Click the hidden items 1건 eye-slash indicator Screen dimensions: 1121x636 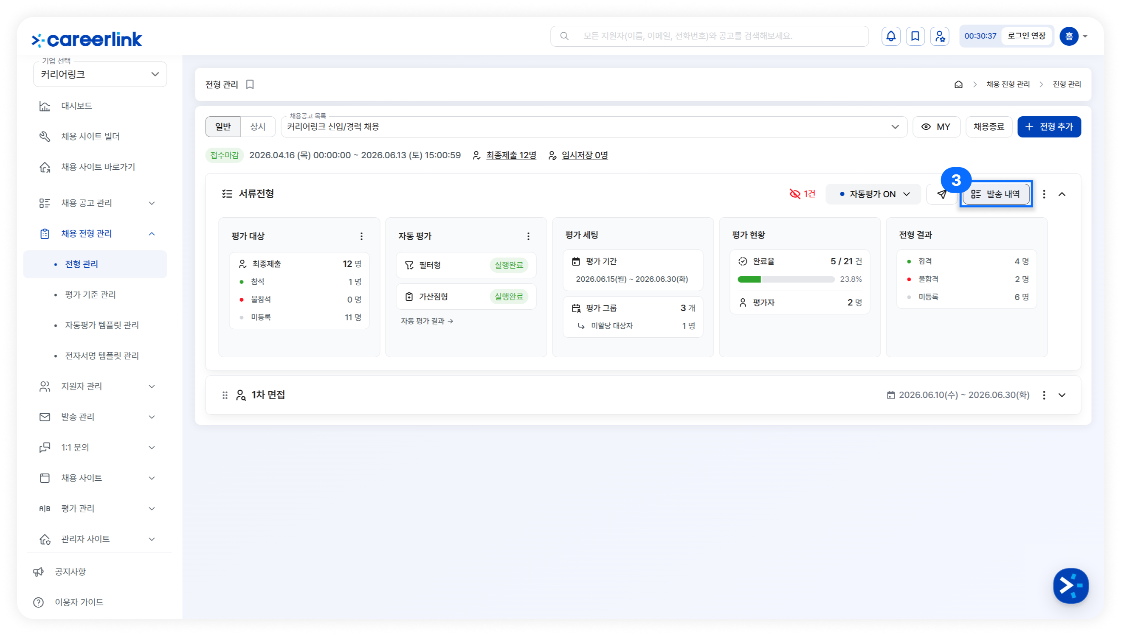tap(803, 194)
